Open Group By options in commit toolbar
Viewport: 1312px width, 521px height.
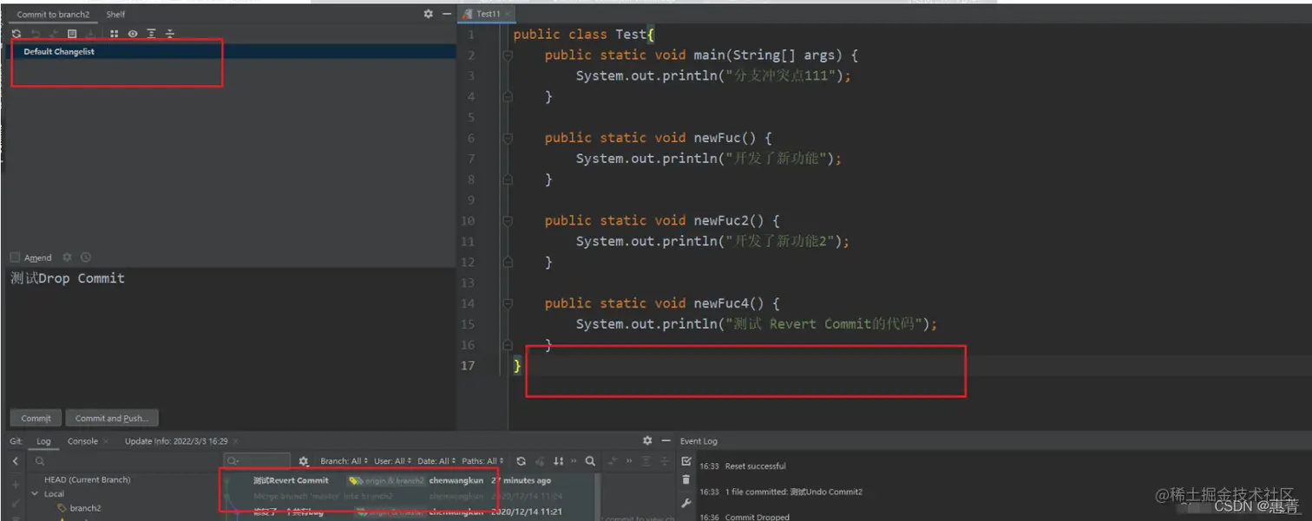114,34
